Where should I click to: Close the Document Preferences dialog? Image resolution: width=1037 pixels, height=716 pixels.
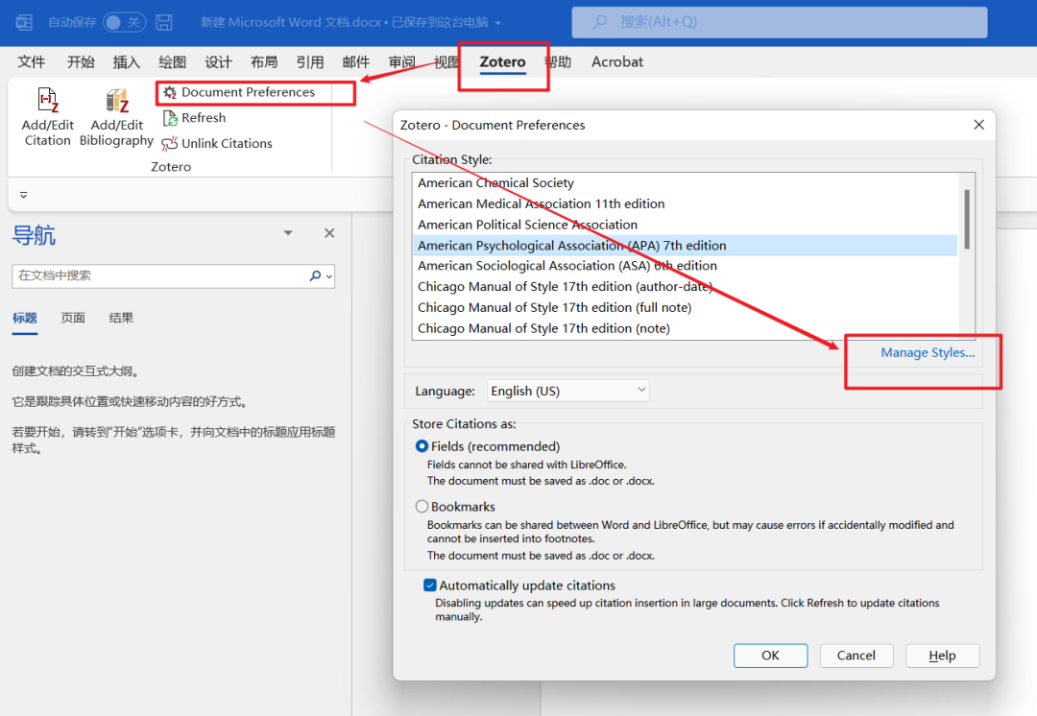[978, 125]
